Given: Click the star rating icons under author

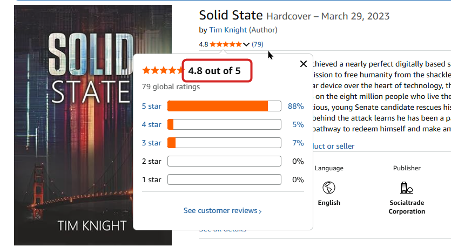Looking at the screenshot, I should (226, 44).
